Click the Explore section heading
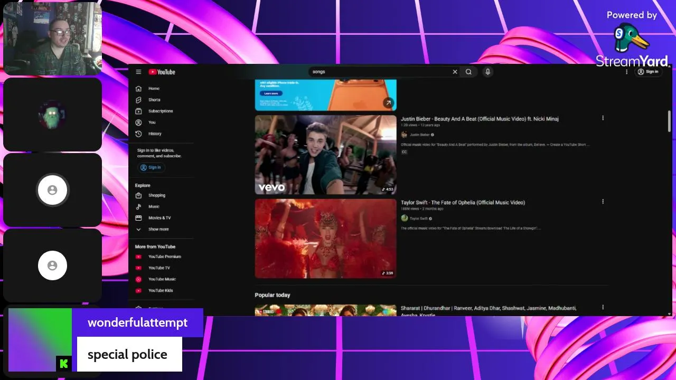This screenshot has width=676, height=380. coord(143,186)
